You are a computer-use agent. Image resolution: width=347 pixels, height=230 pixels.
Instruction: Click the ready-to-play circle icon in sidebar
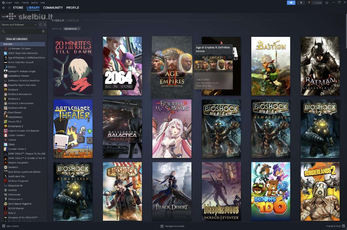pos(45,25)
